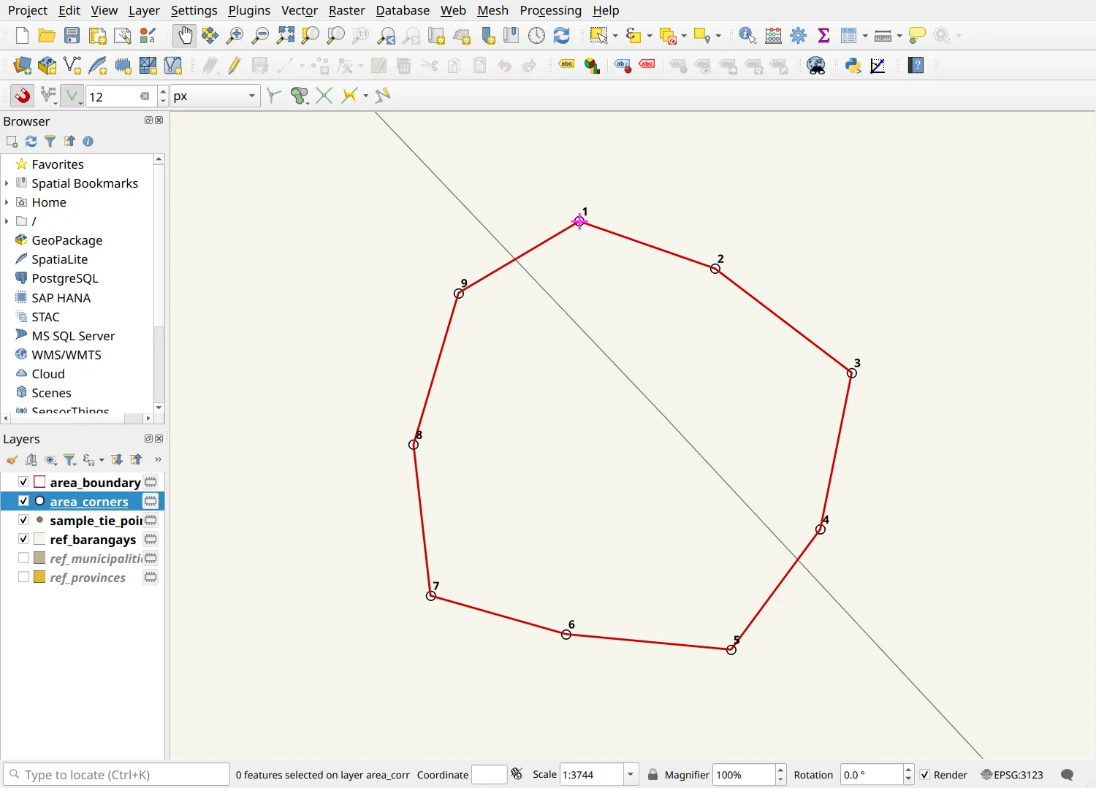Click the red area_boundary symbol swatch

39,482
